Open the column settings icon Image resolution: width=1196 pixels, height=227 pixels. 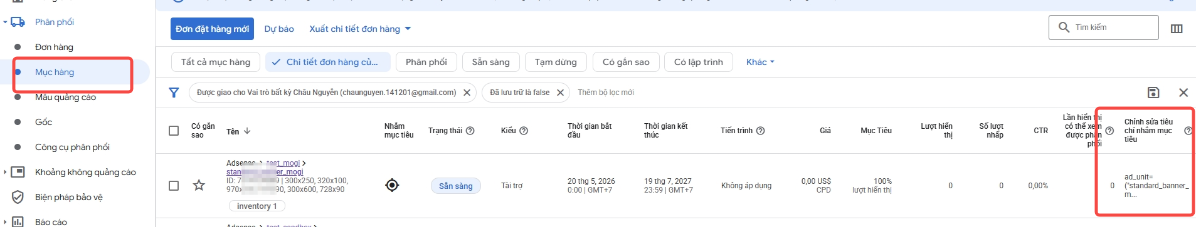[1177, 29]
